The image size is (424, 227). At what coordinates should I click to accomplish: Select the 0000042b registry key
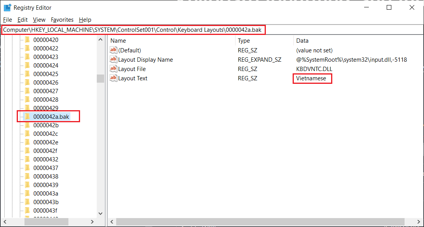(x=46, y=125)
